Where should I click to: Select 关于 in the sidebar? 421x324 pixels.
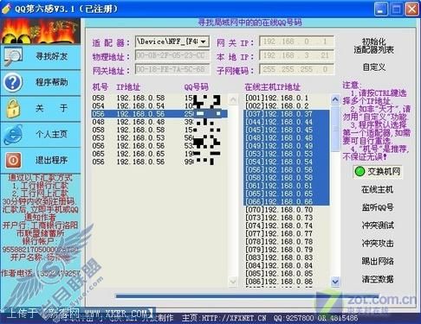click(41, 108)
